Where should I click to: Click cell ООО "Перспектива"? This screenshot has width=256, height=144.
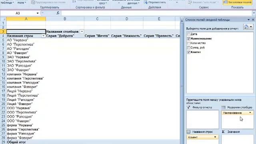click(26, 112)
